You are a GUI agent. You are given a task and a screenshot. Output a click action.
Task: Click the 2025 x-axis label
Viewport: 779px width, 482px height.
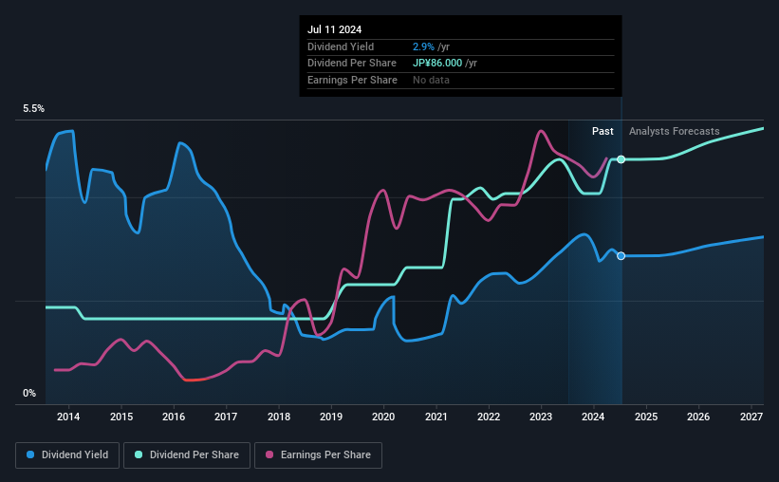646,417
